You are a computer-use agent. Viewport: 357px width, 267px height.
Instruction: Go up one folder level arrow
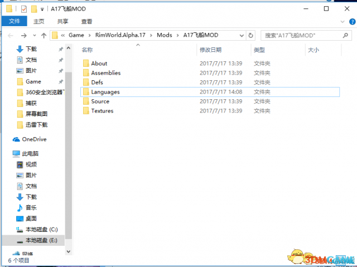[x=44, y=36]
